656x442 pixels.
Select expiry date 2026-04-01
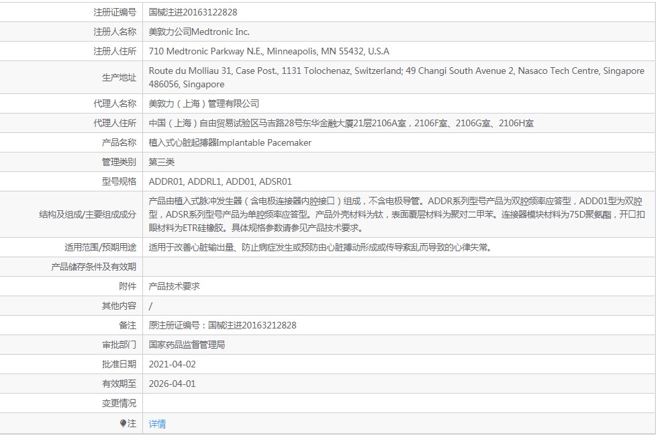tap(172, 384)
